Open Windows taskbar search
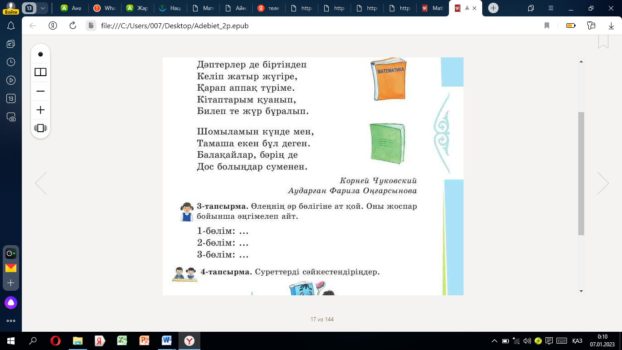 (33, 340)
